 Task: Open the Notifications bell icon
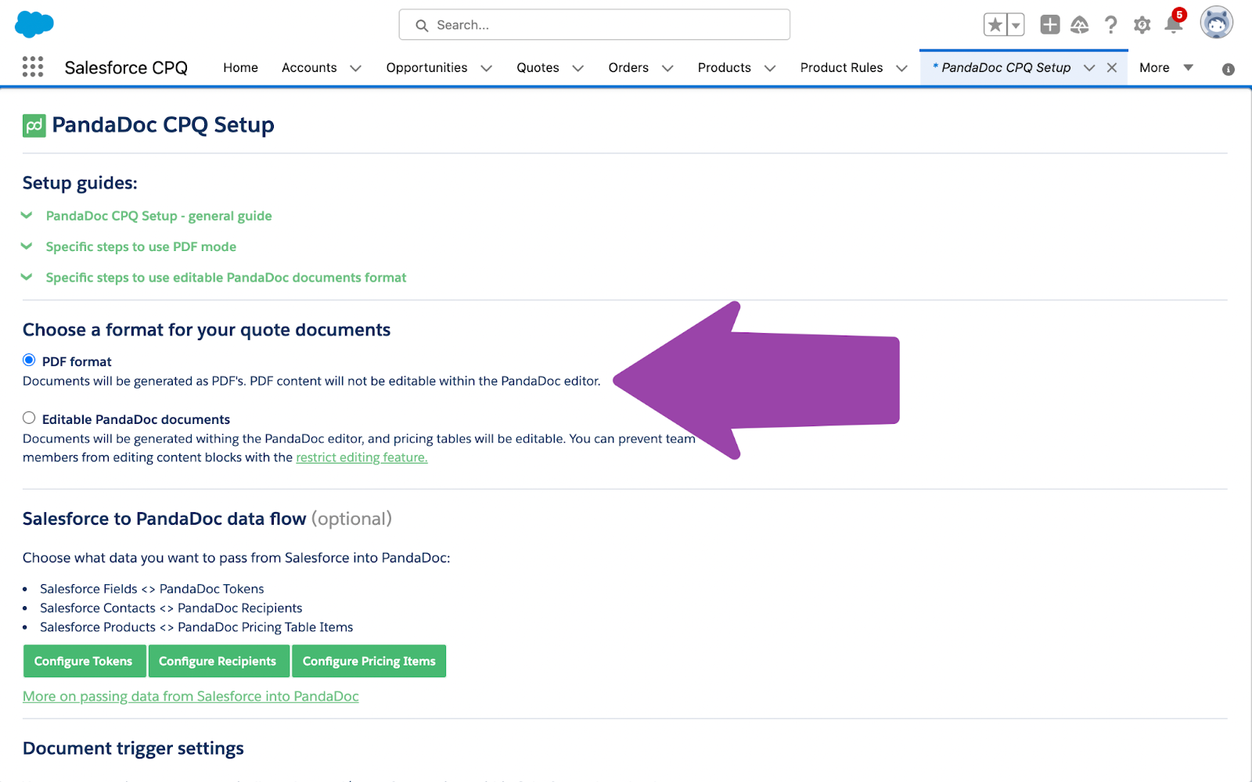coord(1174,23)
